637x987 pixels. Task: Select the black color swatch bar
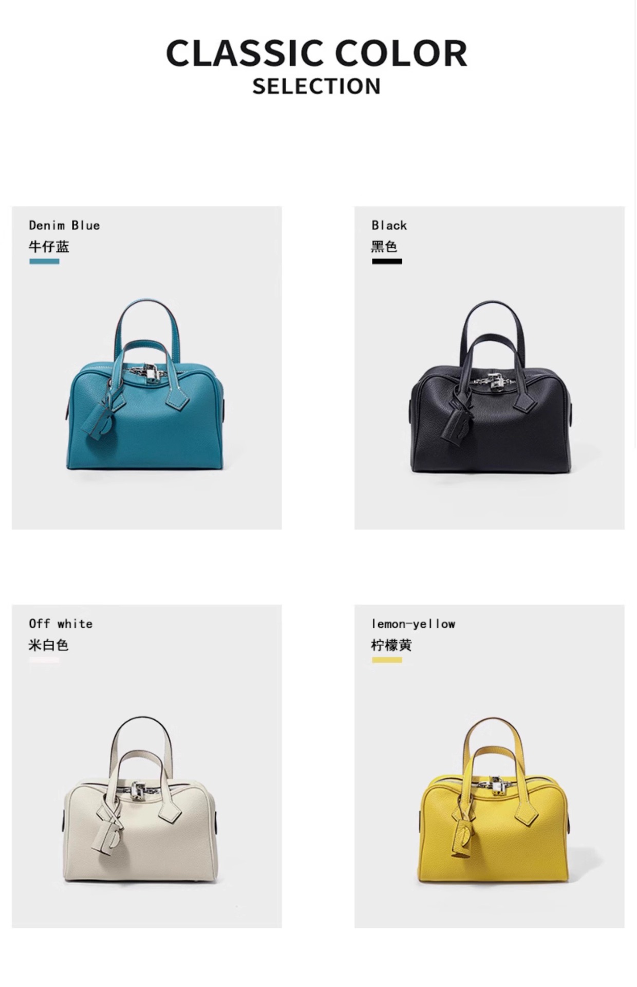point(387,261)
